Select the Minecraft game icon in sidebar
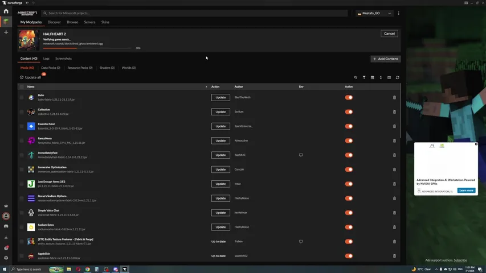This screenshot has height=273, width=486. point(6,22)
